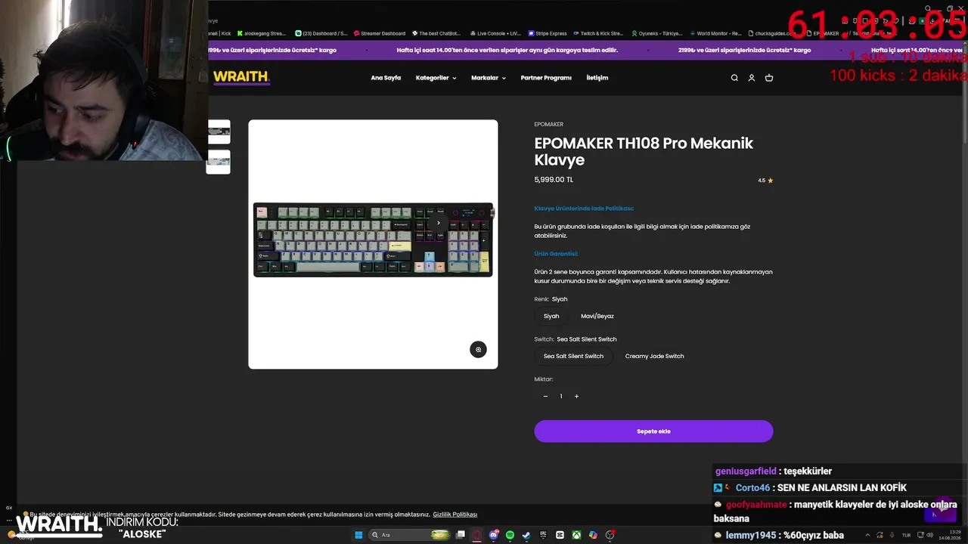Click the 5,999.00 TL price
Viewport: 968px width, 544px height.
pos(554,180)
